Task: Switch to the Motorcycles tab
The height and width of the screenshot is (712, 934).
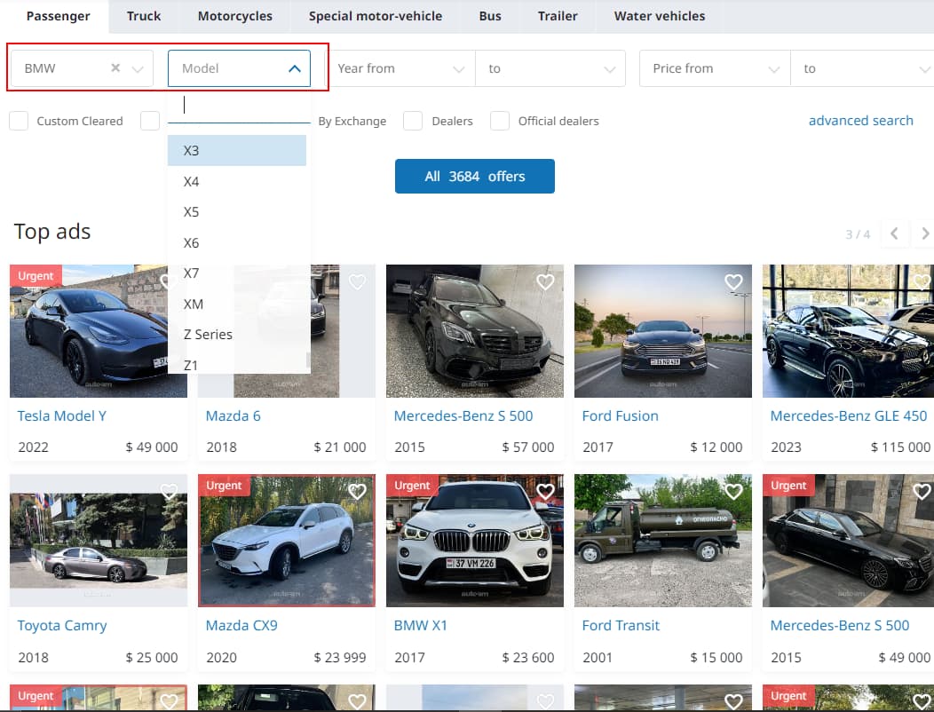Action: click(x=234, y=16)
